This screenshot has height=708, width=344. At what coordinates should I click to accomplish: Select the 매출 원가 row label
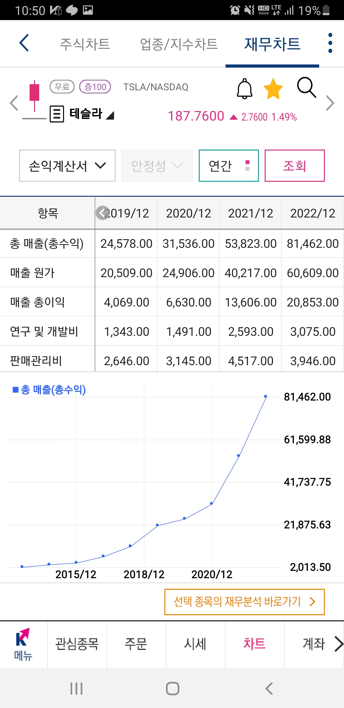click(32, 273)
